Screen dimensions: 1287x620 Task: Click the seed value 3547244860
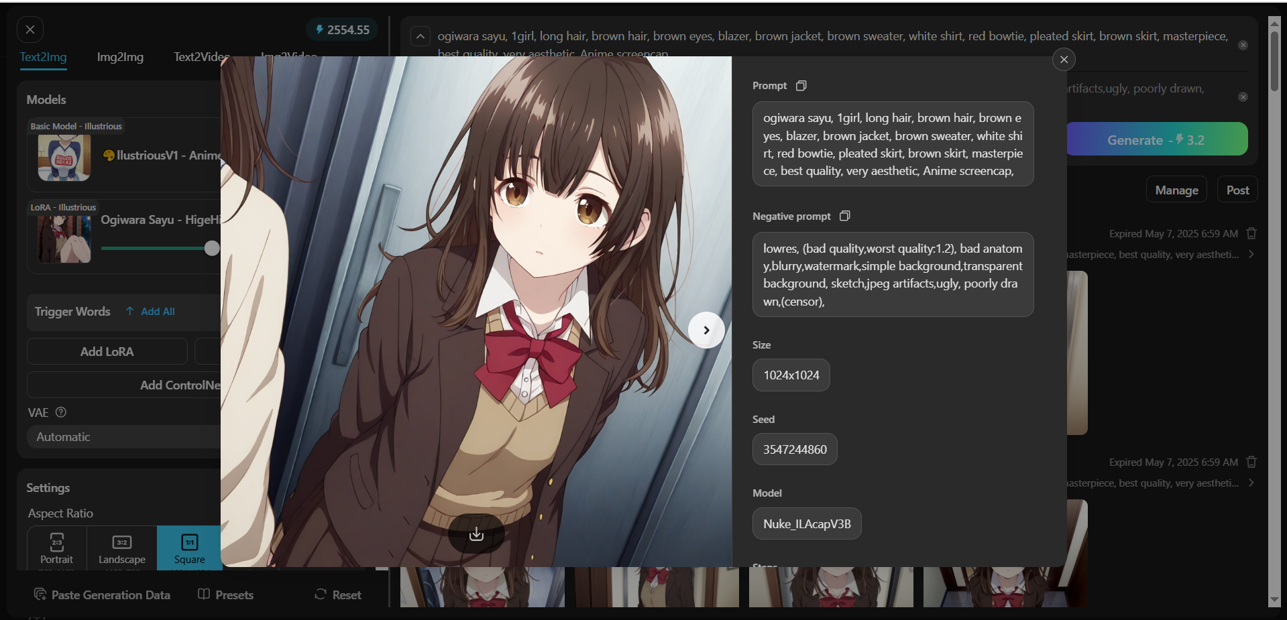(795, 449)
